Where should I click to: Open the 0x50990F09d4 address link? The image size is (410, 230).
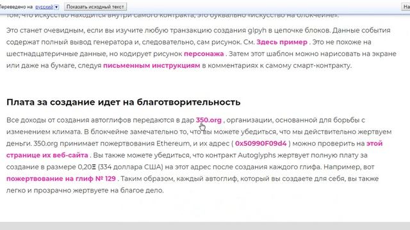261,144
